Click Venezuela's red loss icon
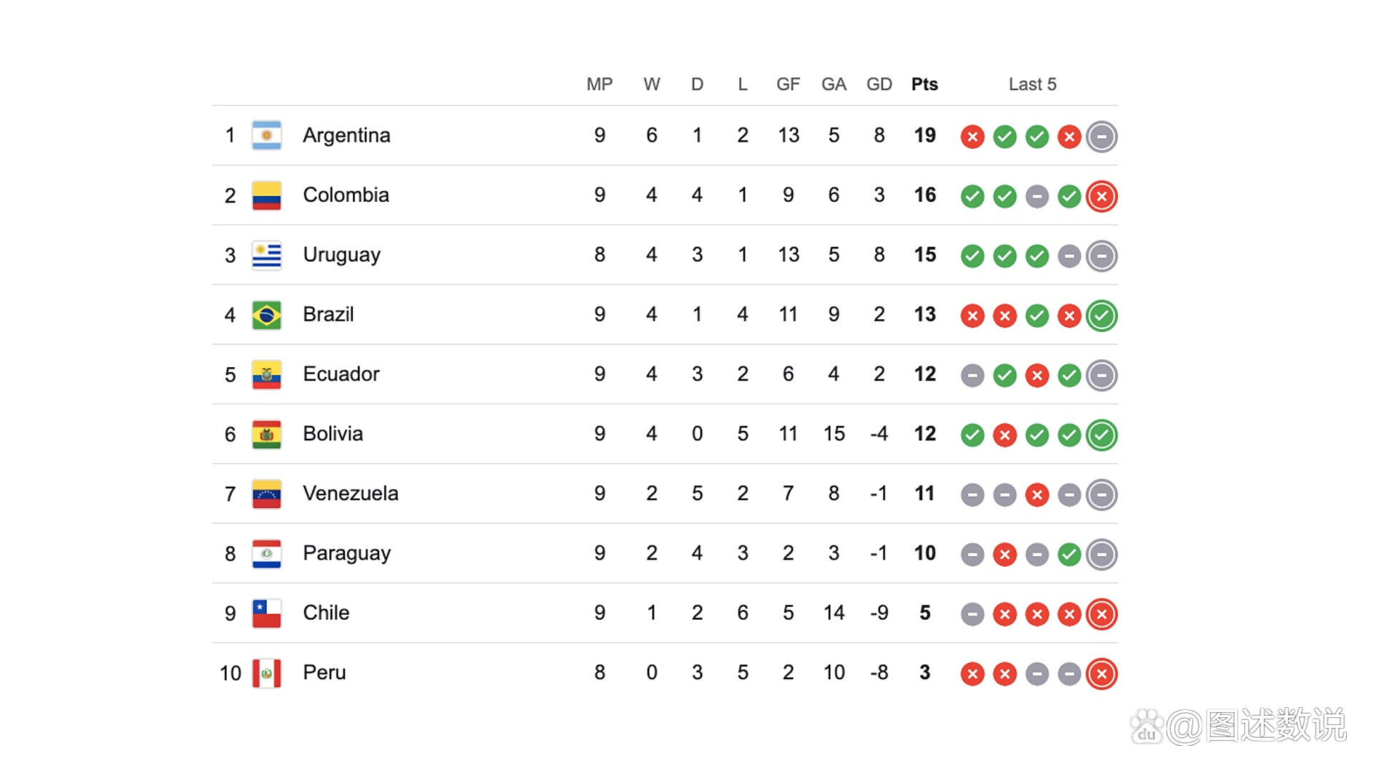Screen dimensions: 1374x773 (1037, 495)
